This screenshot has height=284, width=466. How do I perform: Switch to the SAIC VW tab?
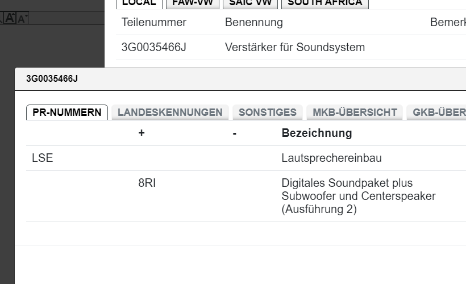pyautogui.click(x=251, y=3)
